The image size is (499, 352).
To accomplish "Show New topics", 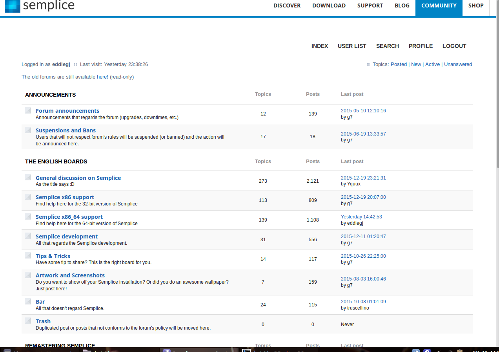I will (416, 64).
